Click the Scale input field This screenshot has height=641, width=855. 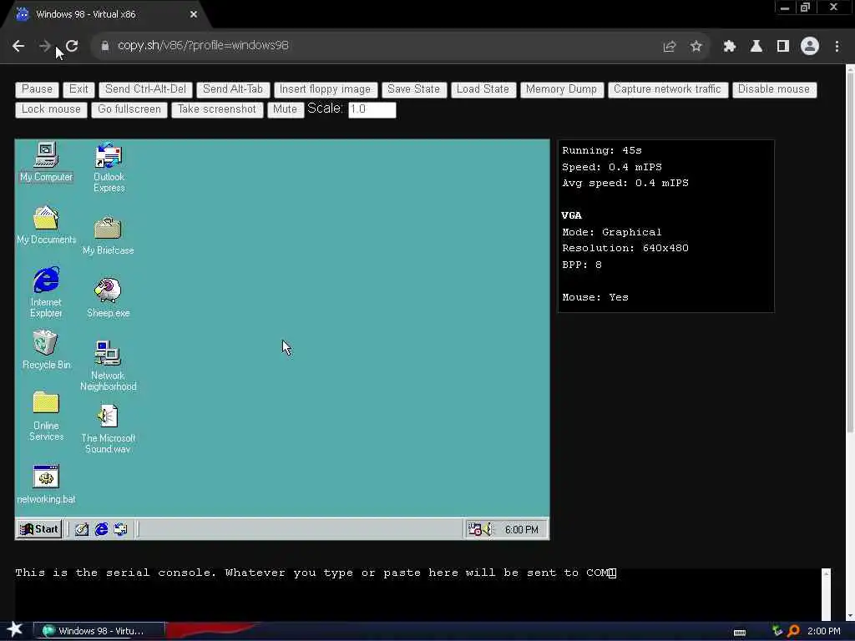coord(372,109)
